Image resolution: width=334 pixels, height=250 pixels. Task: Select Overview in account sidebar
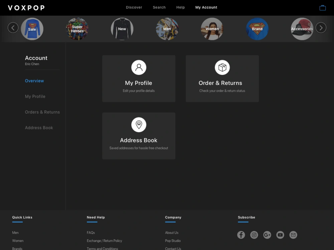coord(34,81)
